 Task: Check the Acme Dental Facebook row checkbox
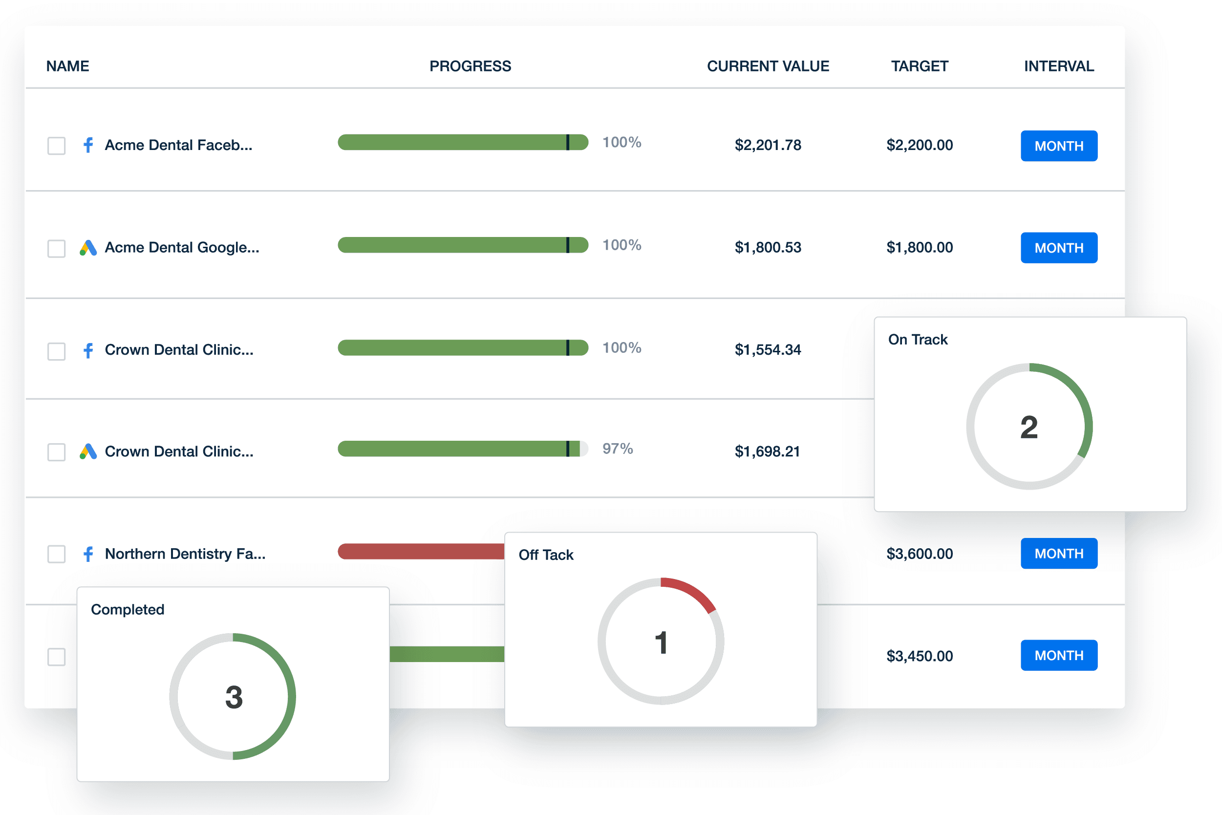[56, 146]
